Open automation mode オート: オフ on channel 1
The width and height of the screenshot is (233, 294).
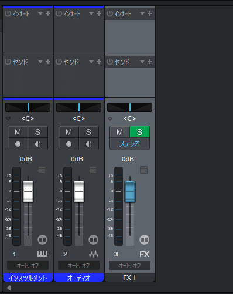(28, 265)
